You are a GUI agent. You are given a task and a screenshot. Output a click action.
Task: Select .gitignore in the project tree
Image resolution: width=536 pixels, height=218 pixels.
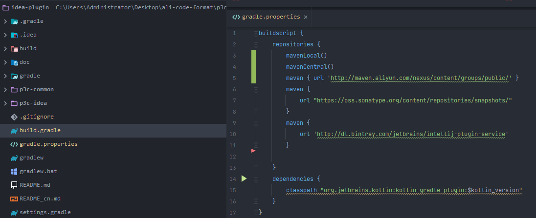tap(37, 117)
